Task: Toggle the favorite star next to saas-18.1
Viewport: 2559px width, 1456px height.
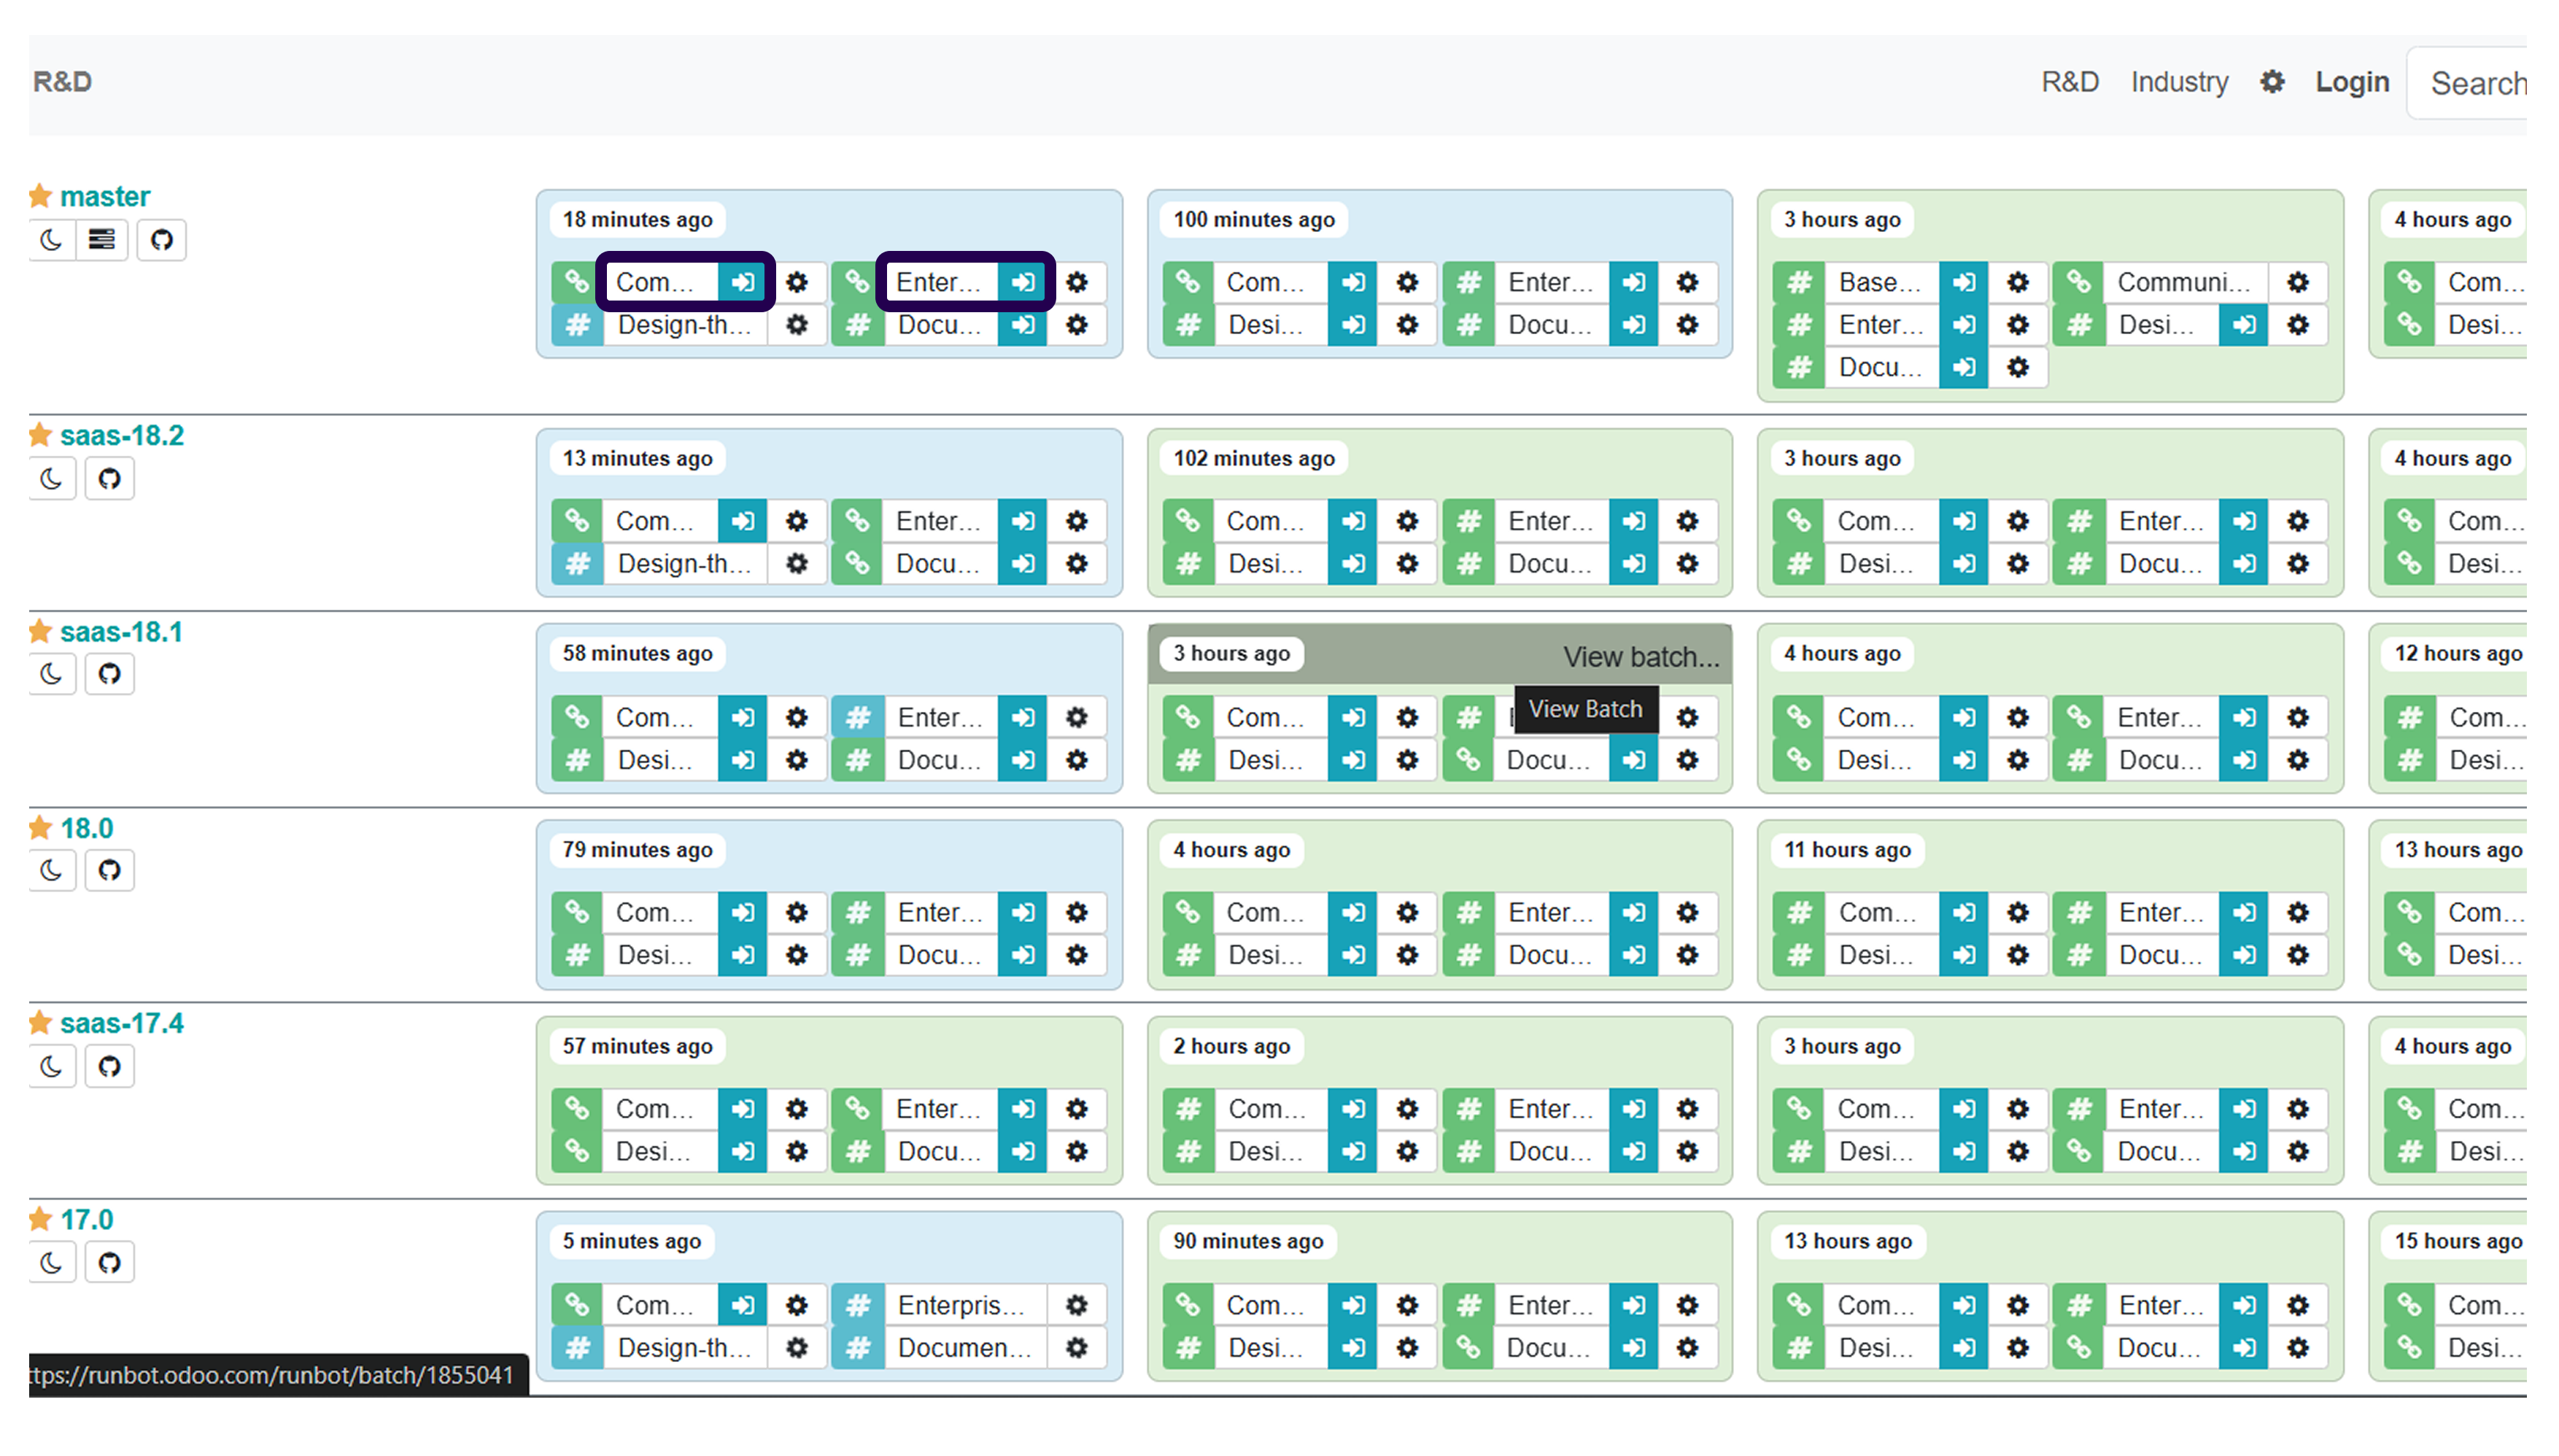Action: coord(40,631)
